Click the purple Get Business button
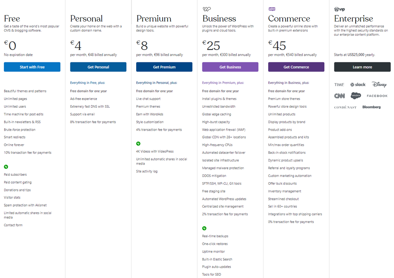 pyautogui.click(x=230, y=67)
